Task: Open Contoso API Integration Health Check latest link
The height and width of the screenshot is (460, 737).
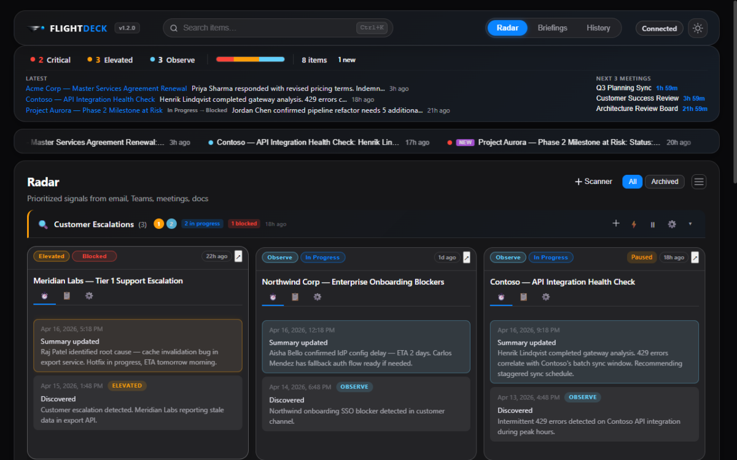Action: (90, 99)
